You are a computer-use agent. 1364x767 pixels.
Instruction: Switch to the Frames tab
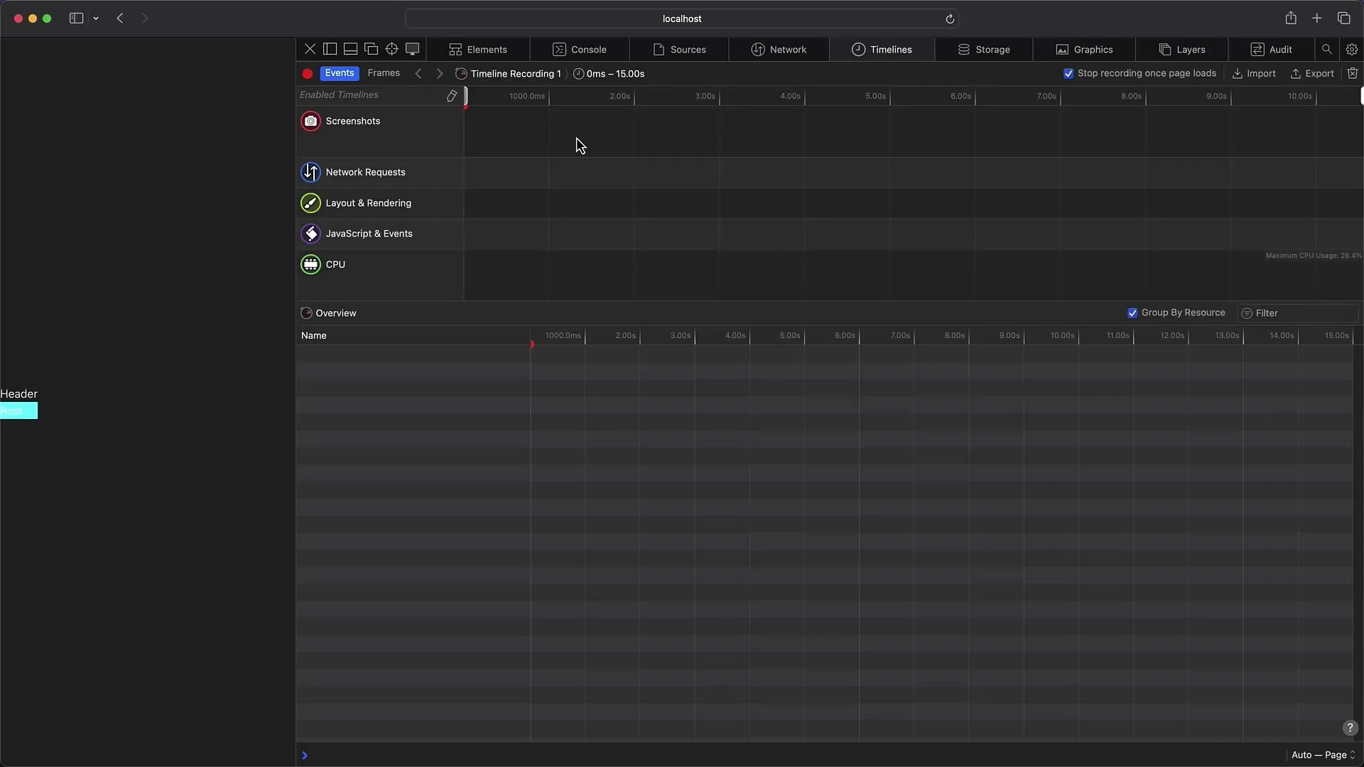[384, 73]
